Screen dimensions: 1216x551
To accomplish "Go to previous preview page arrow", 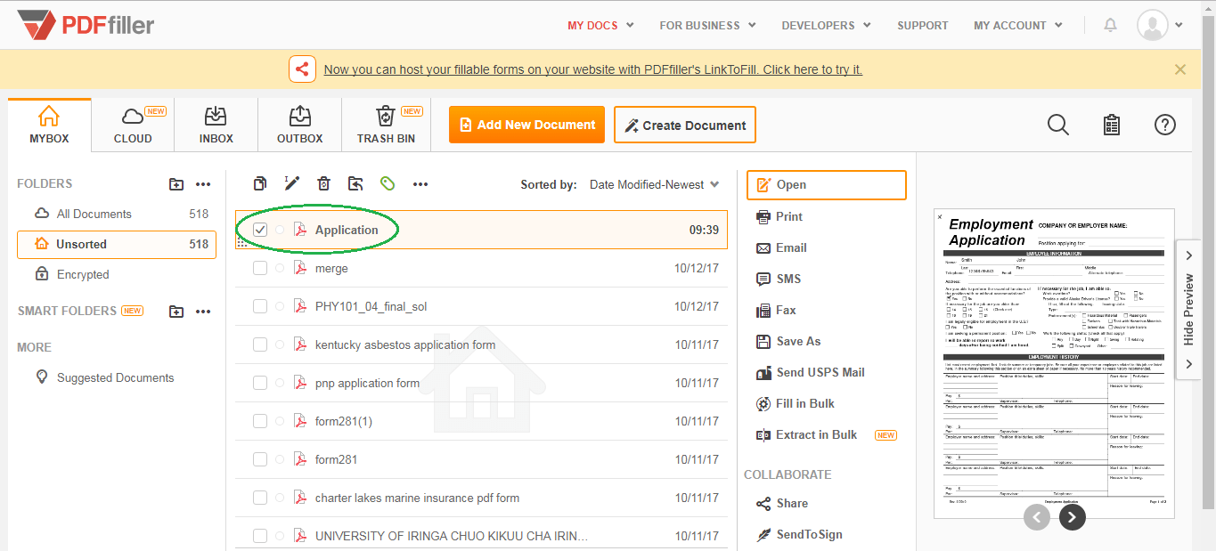I will (x=1037, y=517).
